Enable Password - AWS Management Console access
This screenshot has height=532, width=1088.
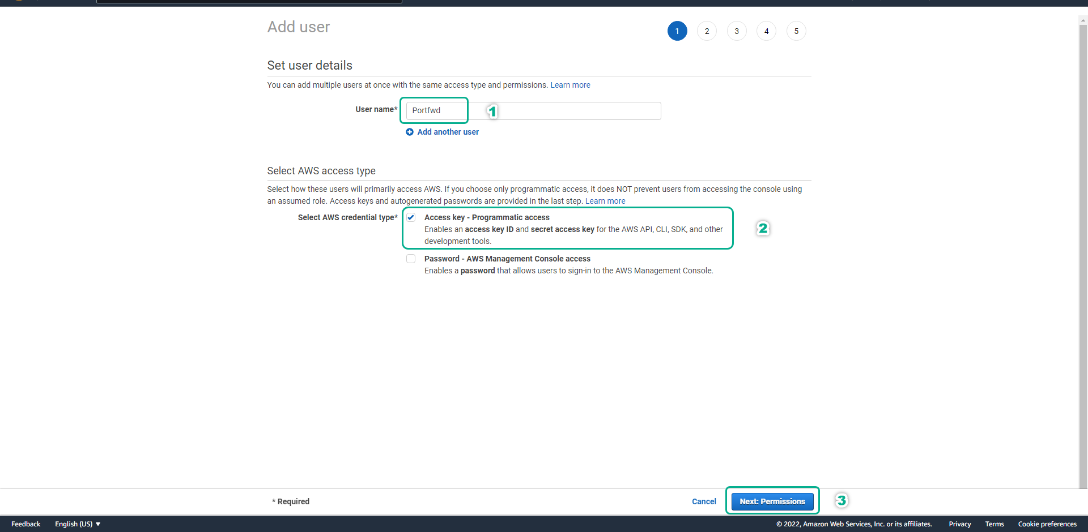(x=411, y=259)
